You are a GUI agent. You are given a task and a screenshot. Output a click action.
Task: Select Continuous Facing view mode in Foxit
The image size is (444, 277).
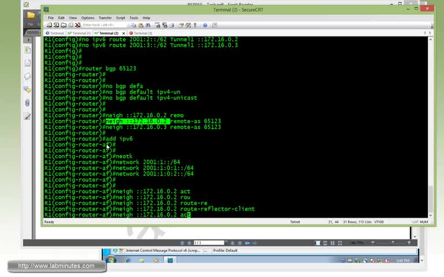pos(340,243)
